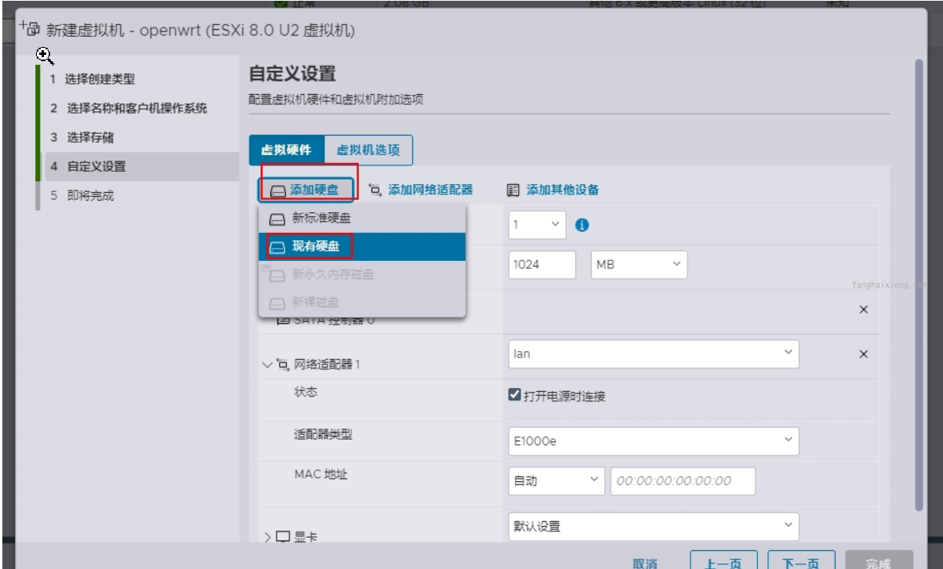Remove network adapter 1 with X
This screenshot has width=943, height=569.
coord(864,354)
